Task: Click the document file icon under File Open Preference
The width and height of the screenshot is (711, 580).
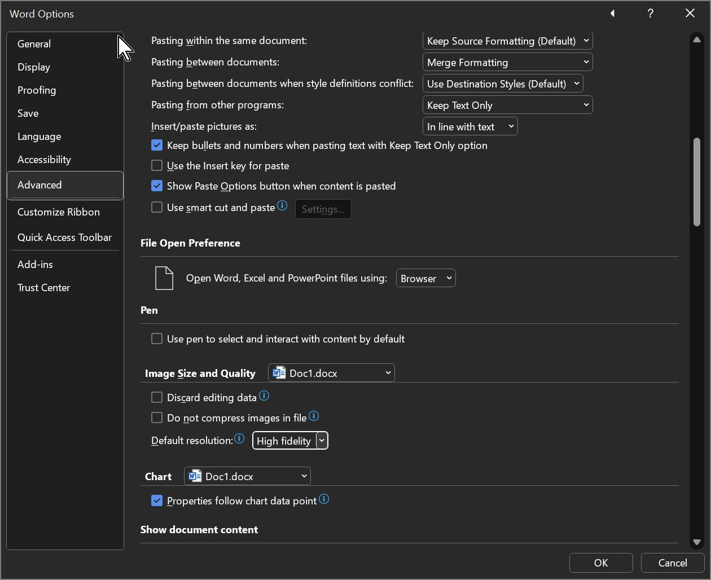Action: tap(164, 278)
